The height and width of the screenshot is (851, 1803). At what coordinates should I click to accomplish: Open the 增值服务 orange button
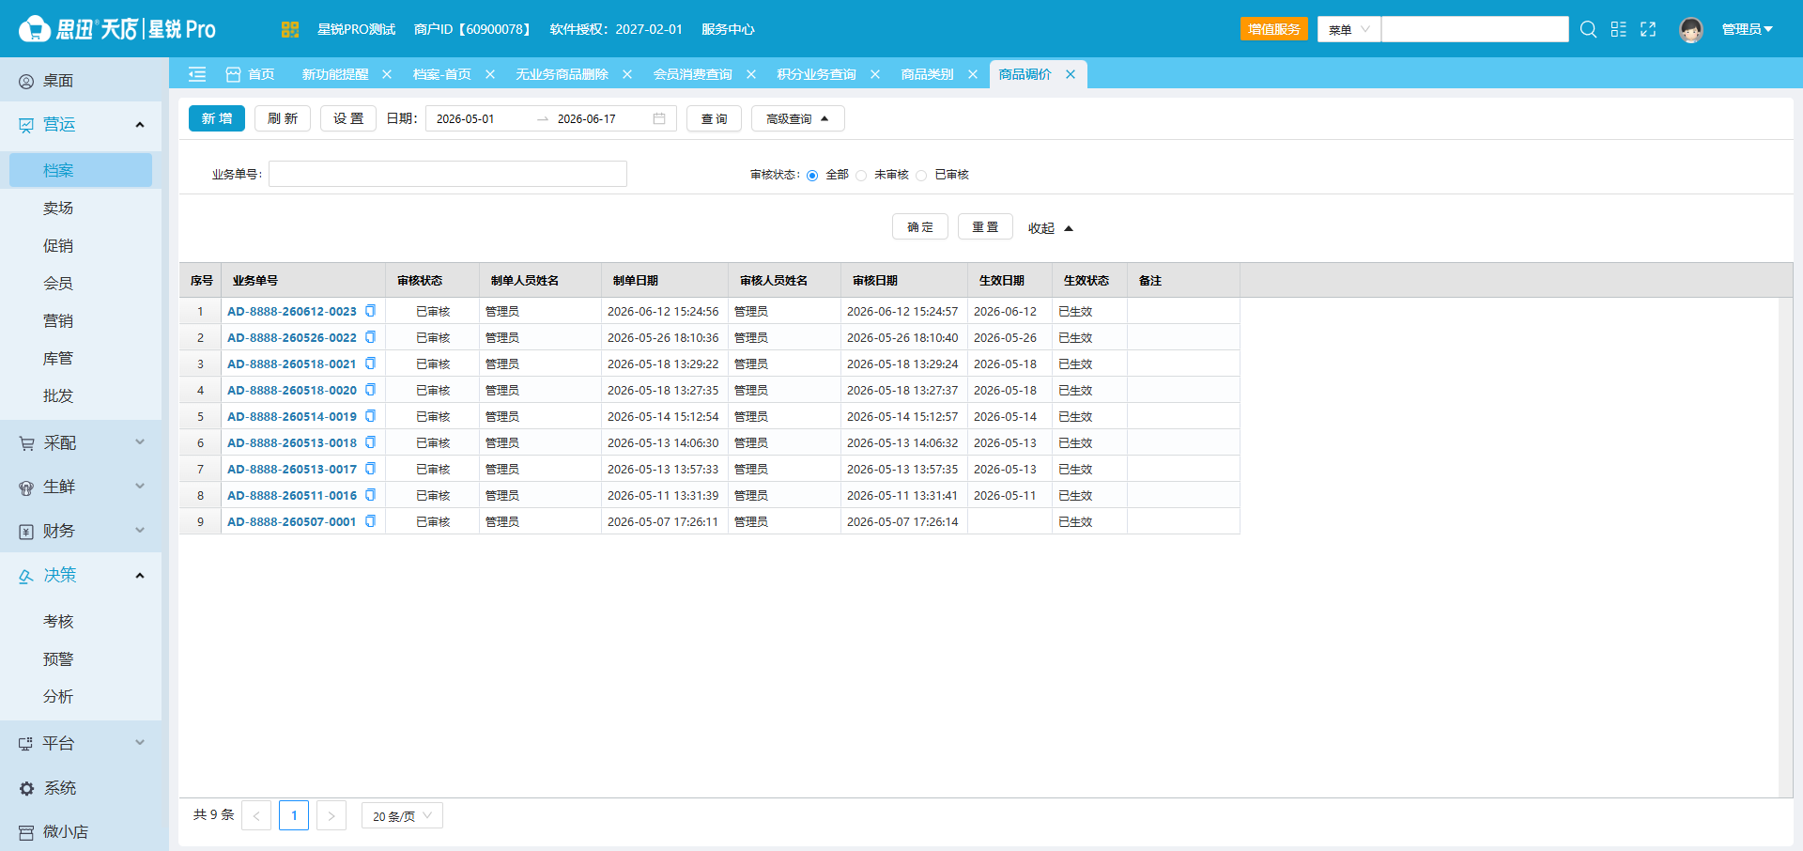[x=1274, y=29]
